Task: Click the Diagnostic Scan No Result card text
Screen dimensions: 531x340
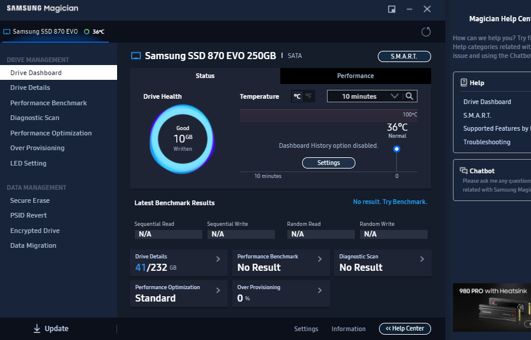Action: [x=361, y=267]
